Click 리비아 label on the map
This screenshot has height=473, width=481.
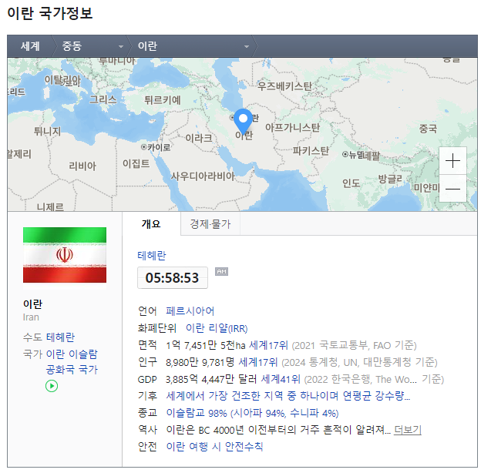click(x=82, y=166)
